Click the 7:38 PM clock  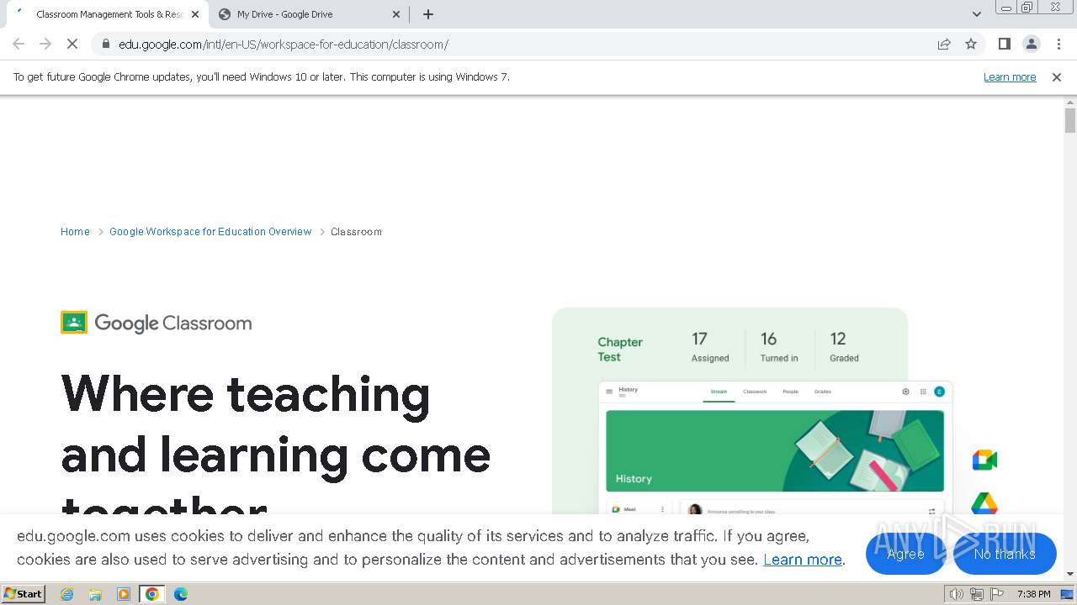coord(1033,594)
